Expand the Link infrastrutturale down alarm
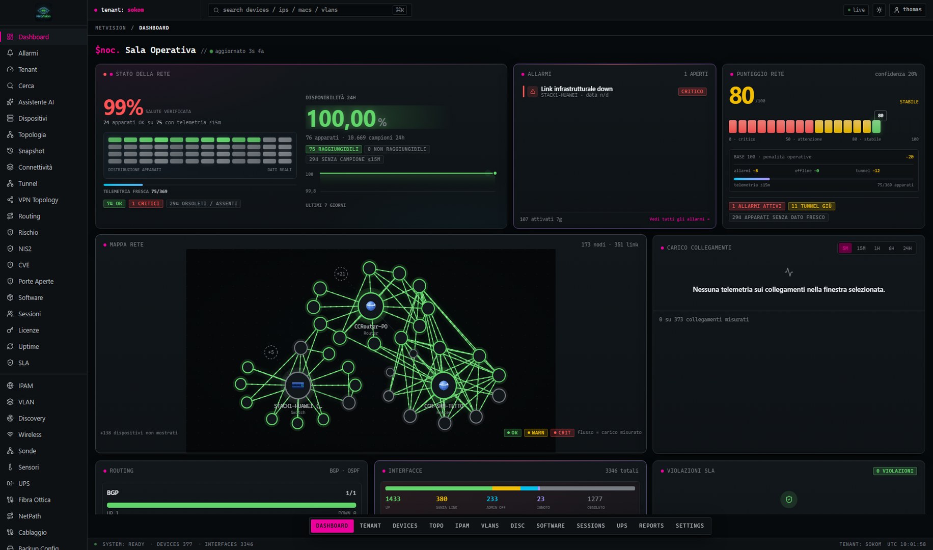 [614, 92]
